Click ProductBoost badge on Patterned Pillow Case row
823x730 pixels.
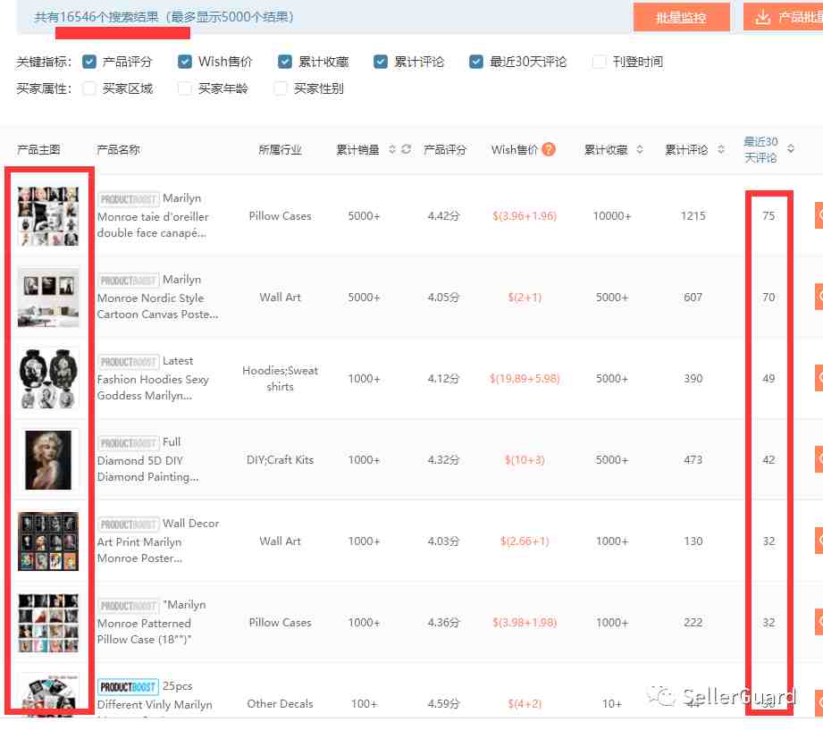coord(128,606)
